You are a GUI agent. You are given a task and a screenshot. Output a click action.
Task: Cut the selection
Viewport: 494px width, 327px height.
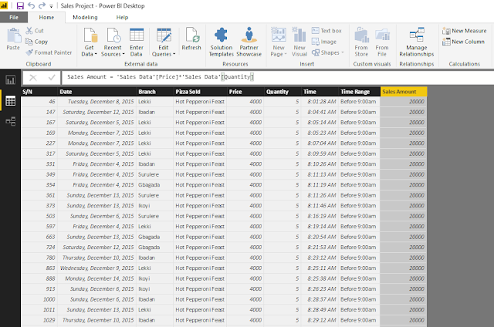pyautogui.click(x=35, y=31)
